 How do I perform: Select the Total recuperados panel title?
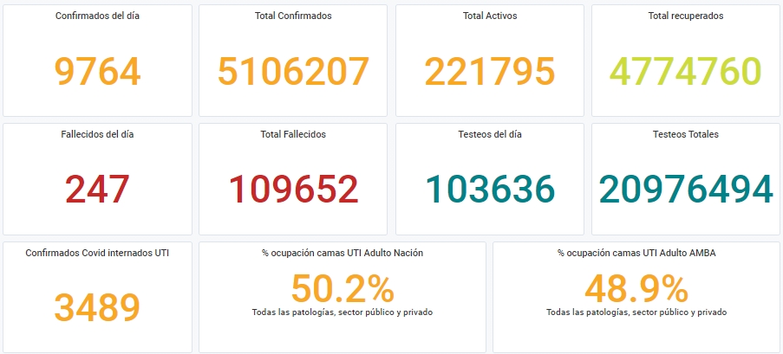click(686, 16)
